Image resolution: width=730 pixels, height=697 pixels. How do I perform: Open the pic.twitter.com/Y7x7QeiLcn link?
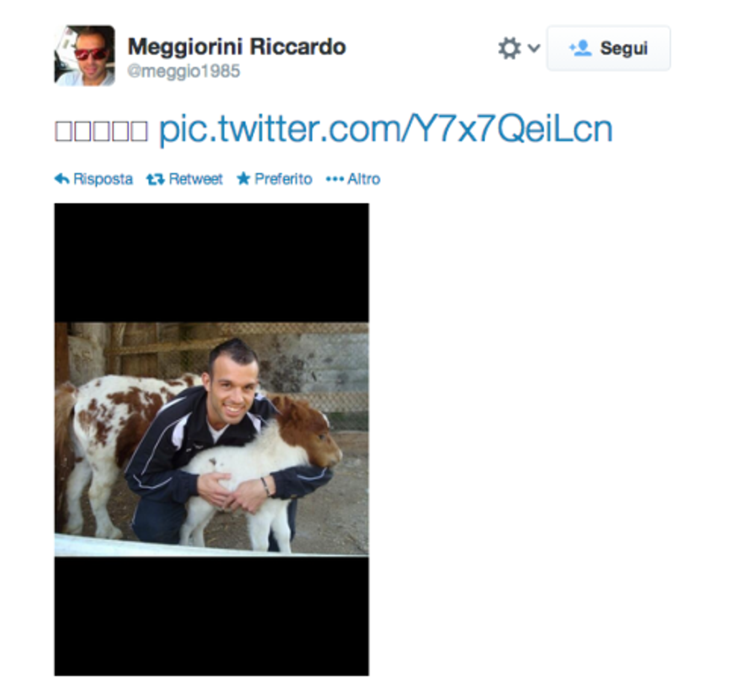386,129
